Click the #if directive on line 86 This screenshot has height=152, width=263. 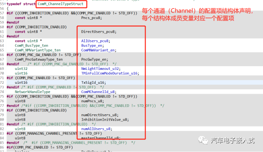tap(10, 147)
